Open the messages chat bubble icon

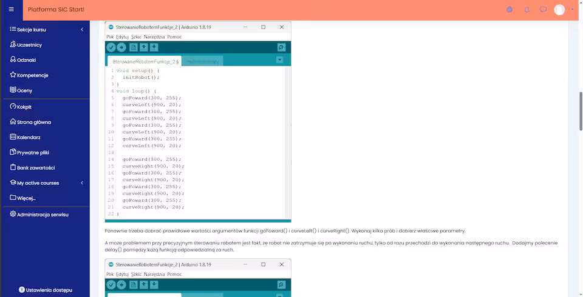pos(544,10)
